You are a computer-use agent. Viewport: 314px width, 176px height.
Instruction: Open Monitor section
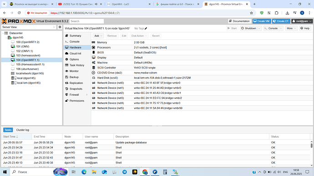pyautogui.click(x=77, y=71)
